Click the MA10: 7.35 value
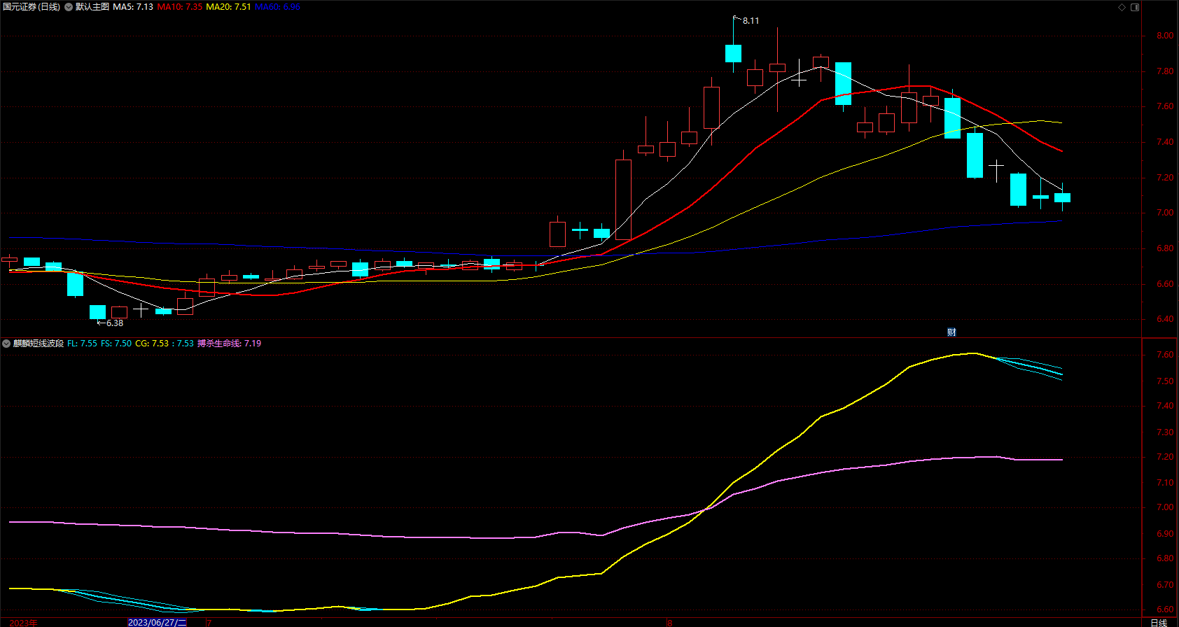The height and width of the screenshot is (627, 1179). [180, 7]
